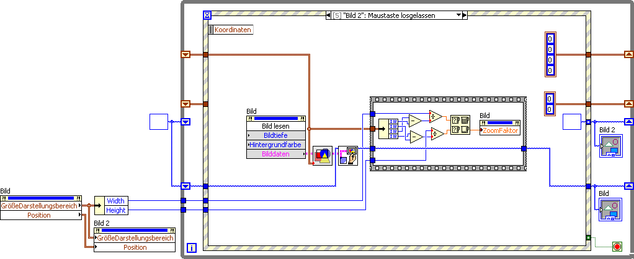The height and width of the screenshot is (259, 634).
Task: Click the hourglass timeout terminal of the event structure
Action: tap(207, 15)
